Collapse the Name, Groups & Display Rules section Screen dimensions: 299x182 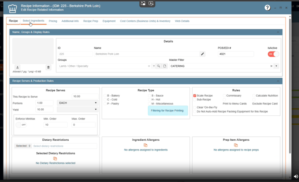[278, 32]
